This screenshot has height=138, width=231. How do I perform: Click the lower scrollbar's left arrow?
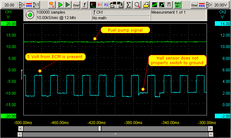[x=20, y=134]
